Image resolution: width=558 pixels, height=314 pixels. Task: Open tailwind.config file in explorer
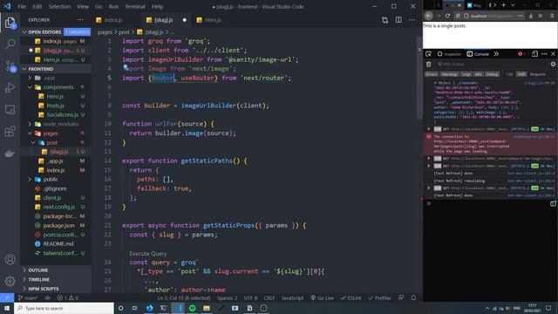(60, 253)
